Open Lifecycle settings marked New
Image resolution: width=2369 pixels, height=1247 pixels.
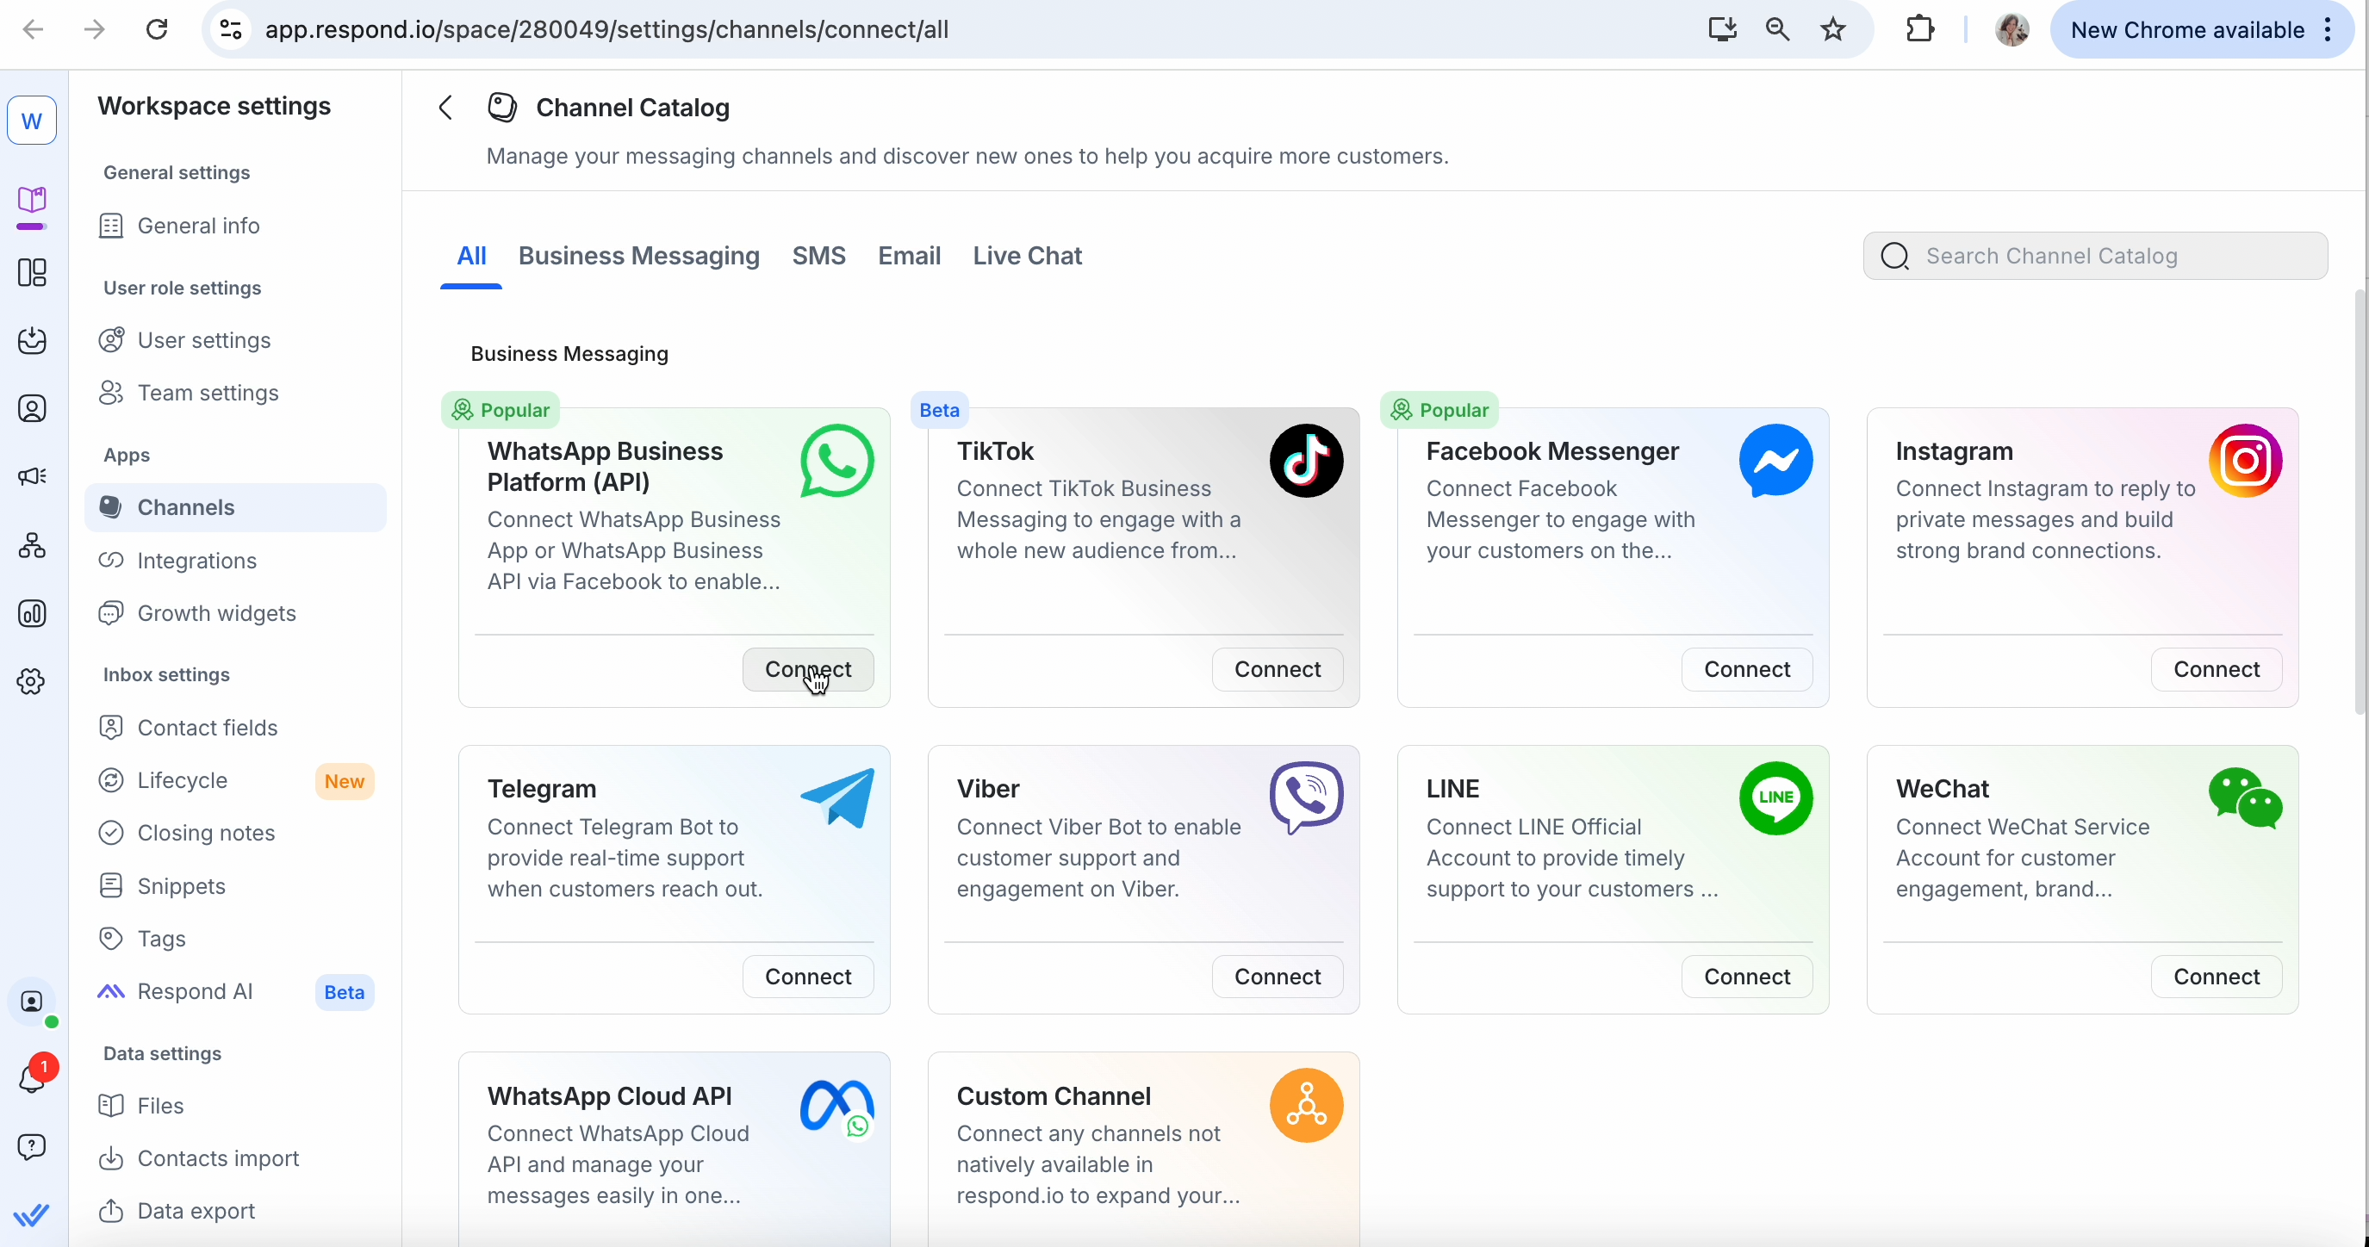[x=182, y=780]
